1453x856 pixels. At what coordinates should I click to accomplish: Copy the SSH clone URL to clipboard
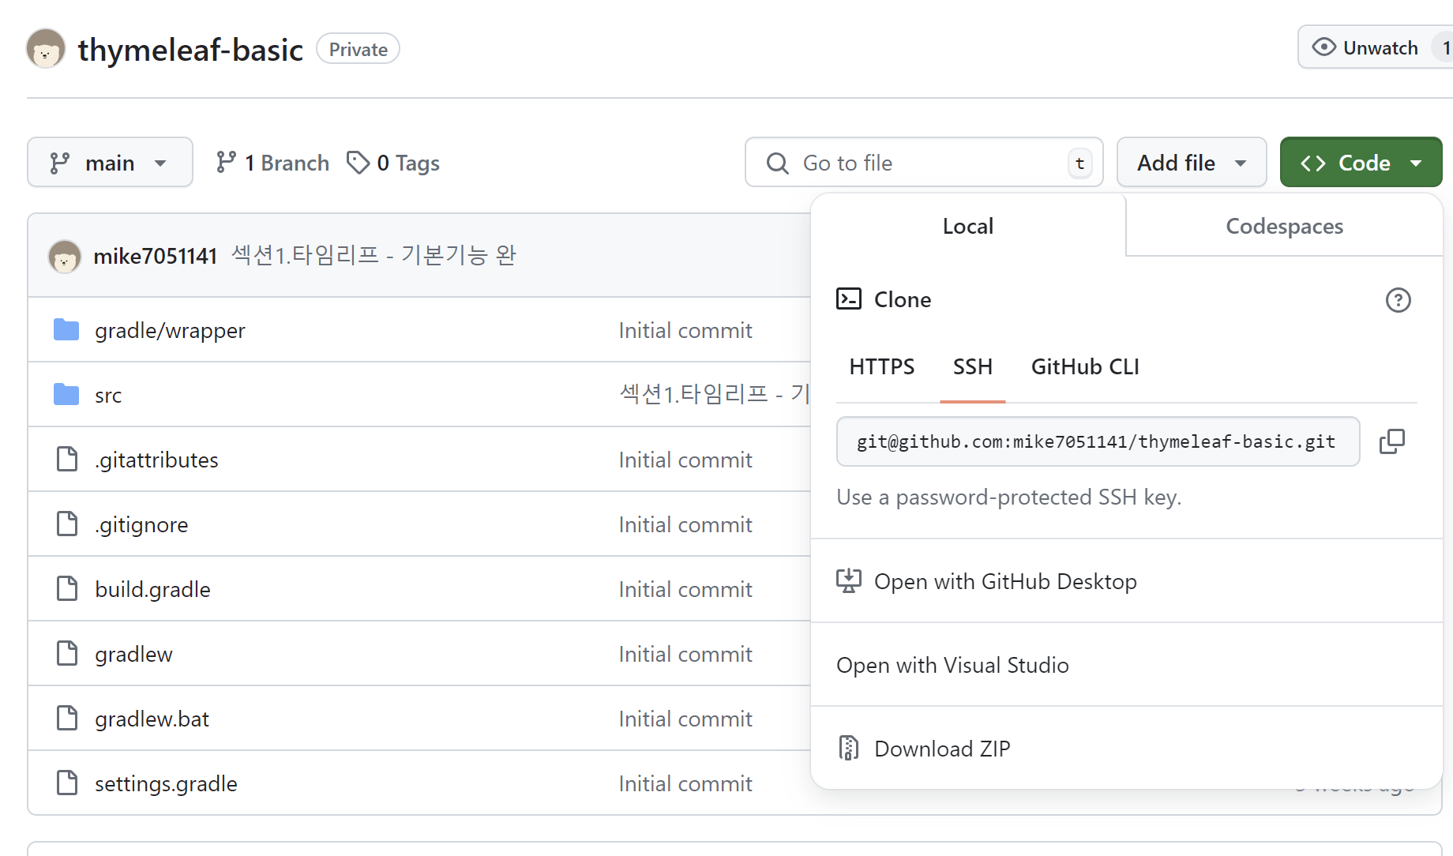(1391, 441)
